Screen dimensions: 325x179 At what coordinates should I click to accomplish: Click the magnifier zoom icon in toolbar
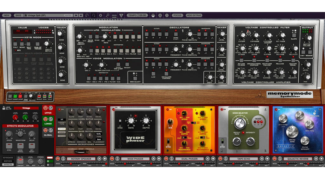[x=107, y=15]
